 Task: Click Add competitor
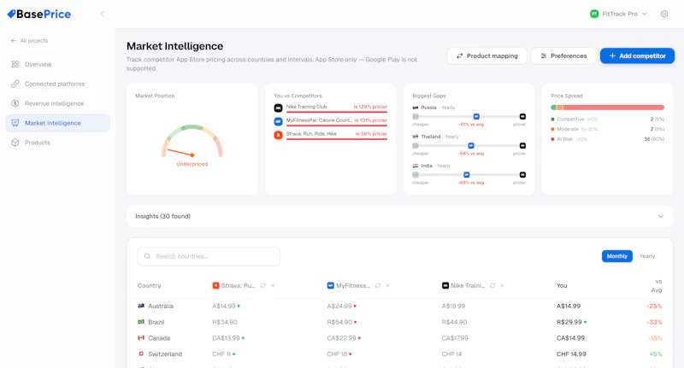point(637,55)
